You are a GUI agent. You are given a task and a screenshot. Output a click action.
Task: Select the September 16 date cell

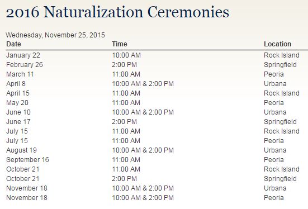point(28,160)
